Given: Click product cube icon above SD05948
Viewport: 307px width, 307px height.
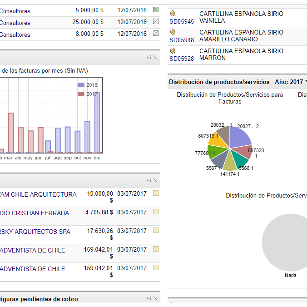Looking at the screenshot, I should click(173, 32).
